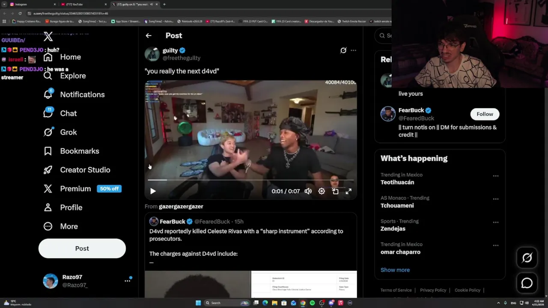This screenshot has height=308, width=548.
Task: Click the X logo in the sidebar
Action: coord(48,37)
